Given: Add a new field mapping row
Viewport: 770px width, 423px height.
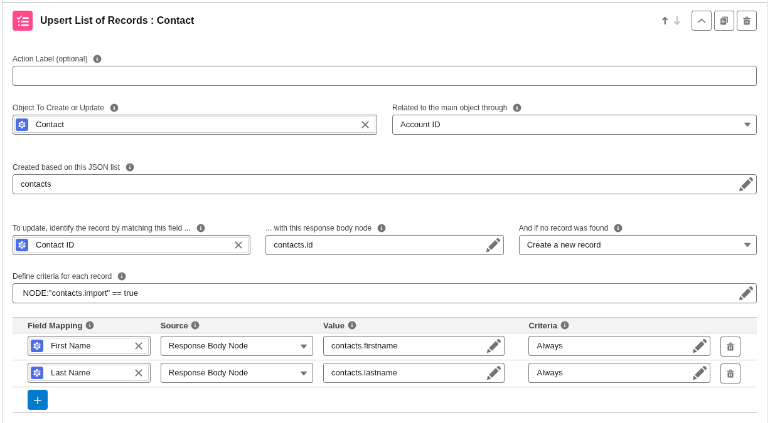Looking at the screenshot, I should (38, 400).
